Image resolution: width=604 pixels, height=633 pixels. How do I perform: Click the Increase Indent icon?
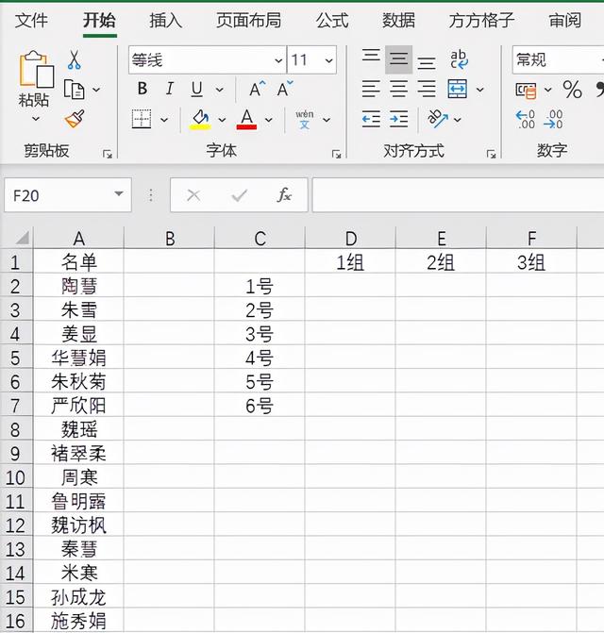tap(399, 119)
